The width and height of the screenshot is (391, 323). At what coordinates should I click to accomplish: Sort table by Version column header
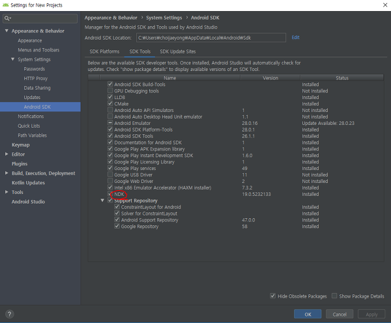(x=270, y=77)
